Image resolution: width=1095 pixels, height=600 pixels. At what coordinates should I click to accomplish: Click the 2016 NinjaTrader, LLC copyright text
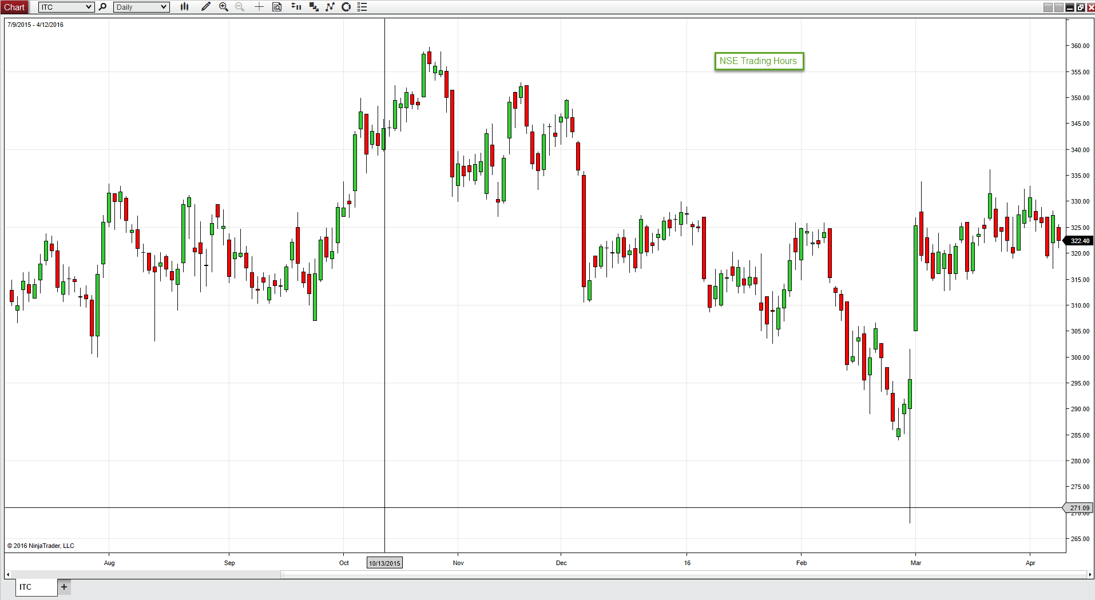41,546
